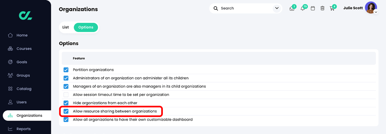Image resolution: width=386 pixels, height=134 pixels.
Task: Expand the search options dropdown arrow
Action: point(277,8)
